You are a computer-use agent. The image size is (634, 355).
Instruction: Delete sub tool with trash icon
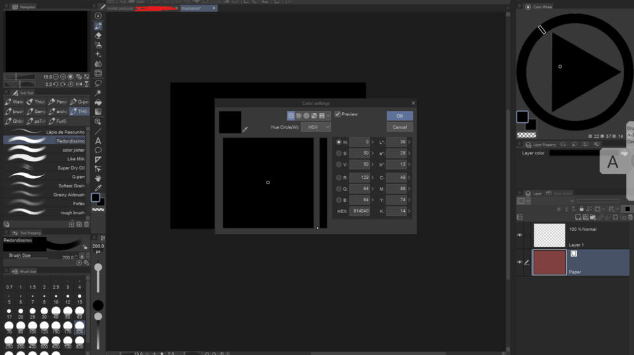[86, 224]
